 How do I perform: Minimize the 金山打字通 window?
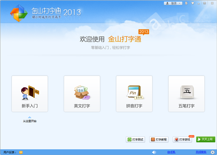pos(199,3)
